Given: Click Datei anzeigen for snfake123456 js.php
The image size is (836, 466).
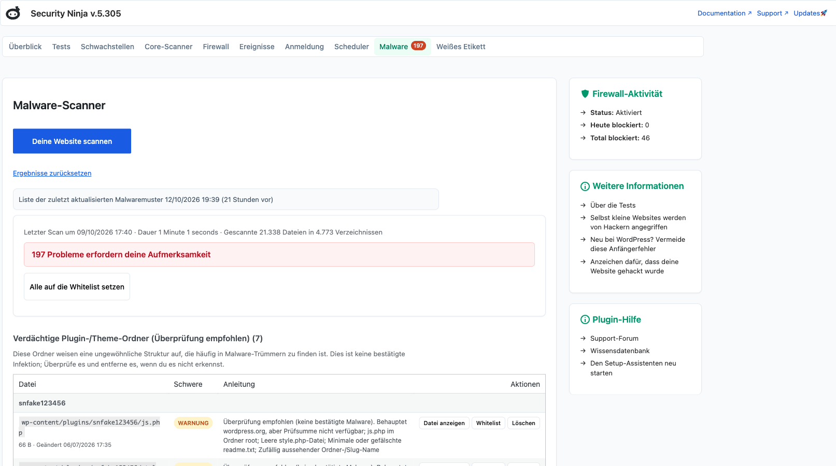Looking at the screenshot, I should click(x=444, y=423).
